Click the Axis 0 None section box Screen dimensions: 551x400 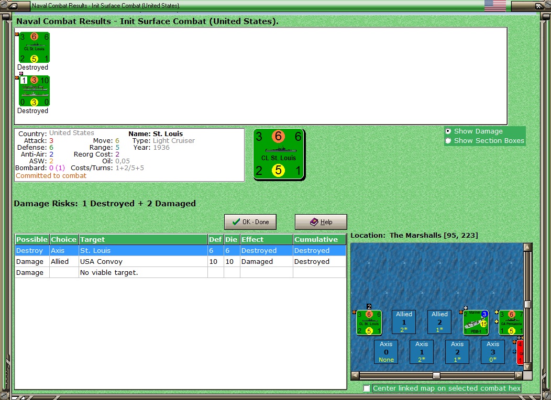tap(386, 351)
